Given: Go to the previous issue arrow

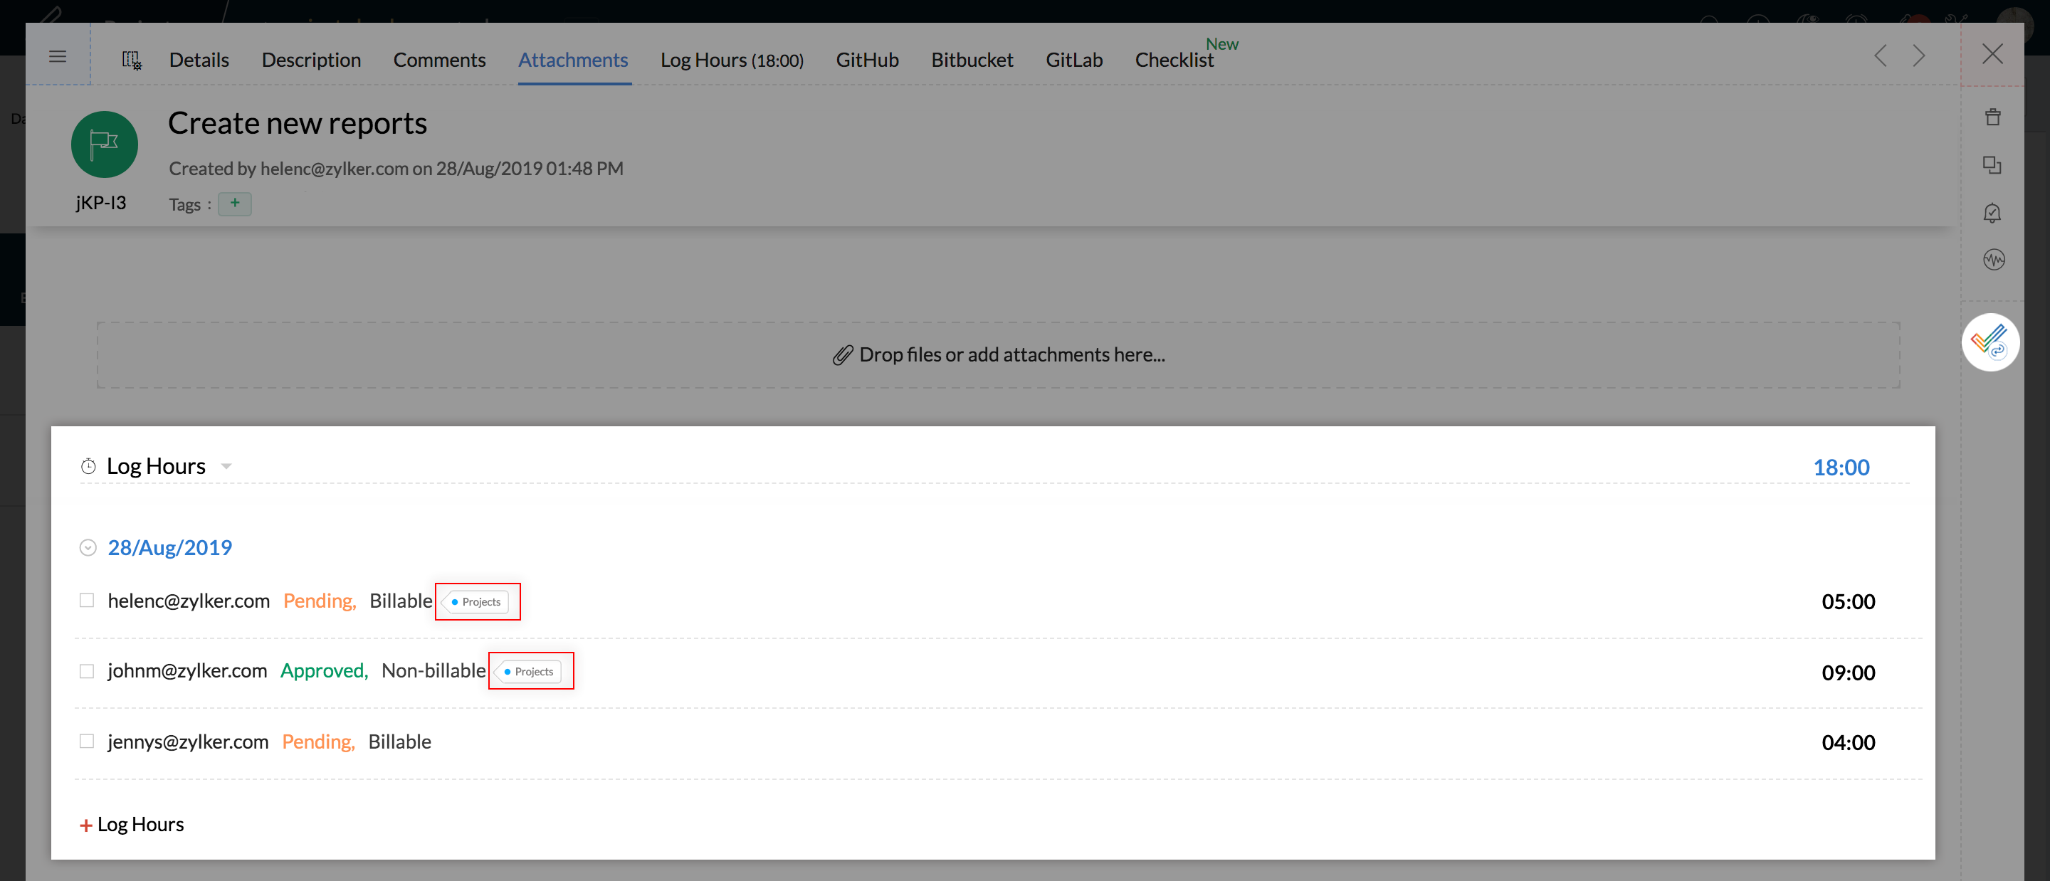Looking at the screenshot, I should [1881, 56].
